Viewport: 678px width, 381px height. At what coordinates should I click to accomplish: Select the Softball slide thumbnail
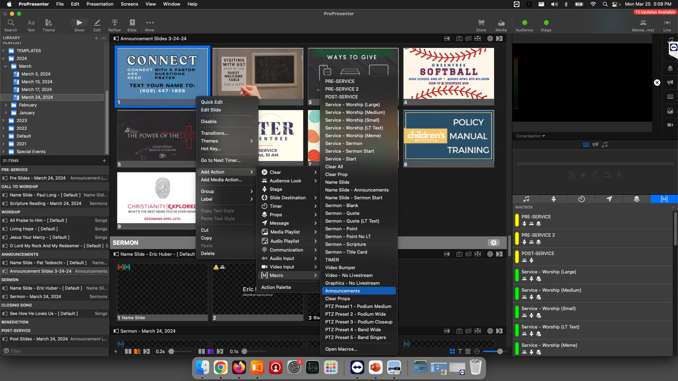tap(448, 74)
